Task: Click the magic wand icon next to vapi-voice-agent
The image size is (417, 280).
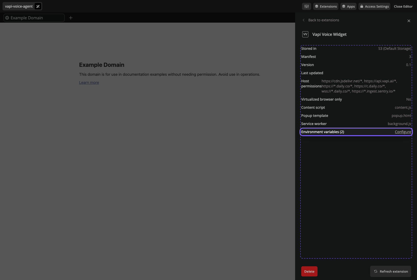Action: coord(37,6)
